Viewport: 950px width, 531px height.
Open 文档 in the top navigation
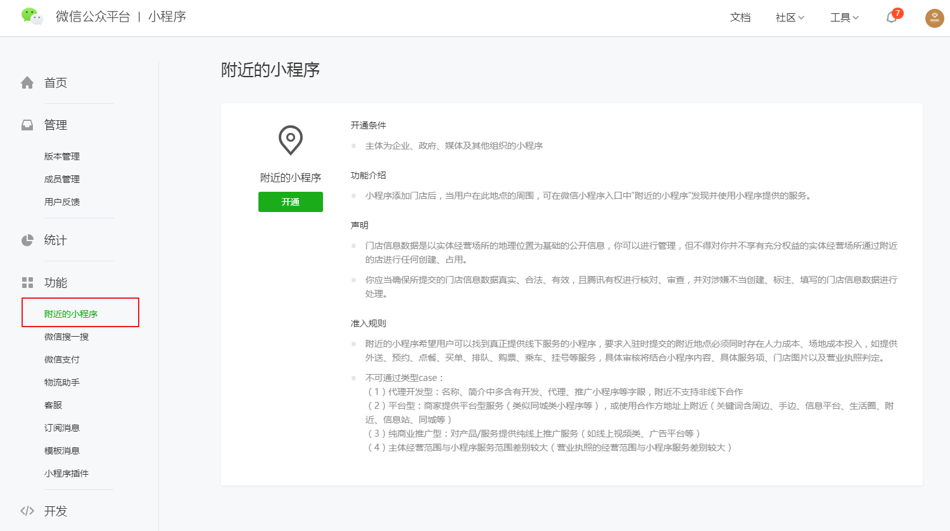click(740, 18)
